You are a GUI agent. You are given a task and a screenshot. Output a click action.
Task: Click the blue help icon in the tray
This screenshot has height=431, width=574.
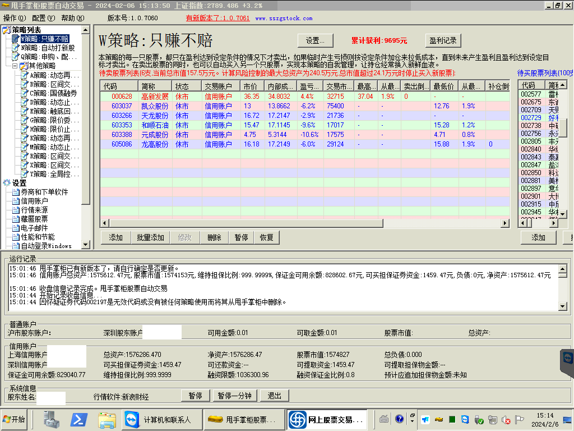(x=399, y=419)
